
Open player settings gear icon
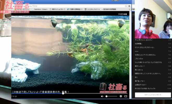point(121,96)
